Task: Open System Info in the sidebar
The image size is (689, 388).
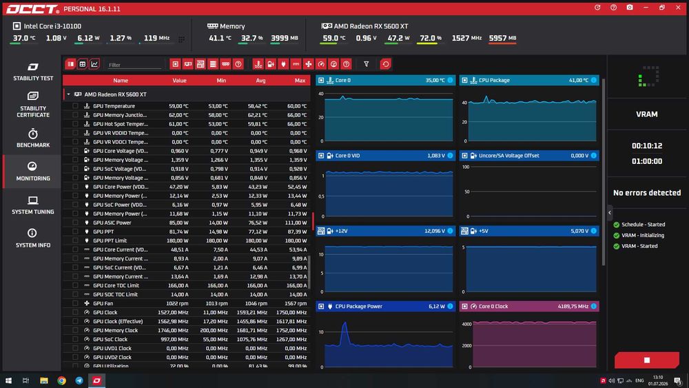Action: point(33,238)
